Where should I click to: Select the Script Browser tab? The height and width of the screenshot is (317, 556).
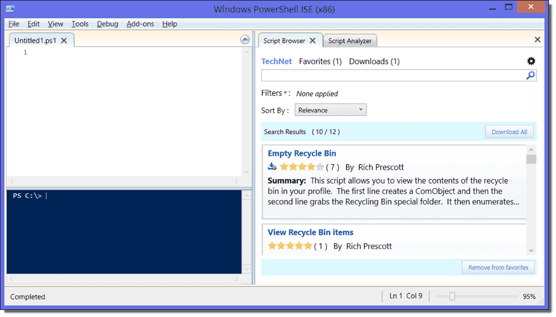tap(284, 41)
